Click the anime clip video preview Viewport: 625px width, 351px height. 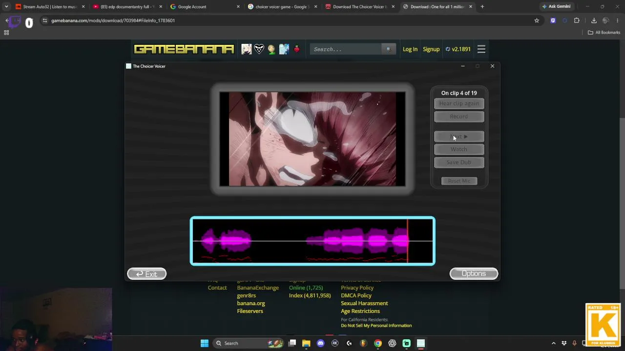click(312, 139)
